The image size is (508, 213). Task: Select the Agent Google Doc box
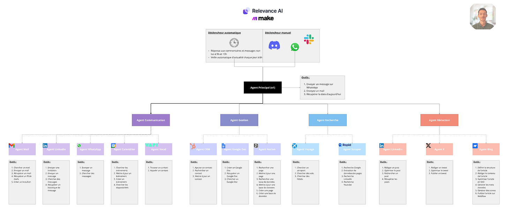235,149
